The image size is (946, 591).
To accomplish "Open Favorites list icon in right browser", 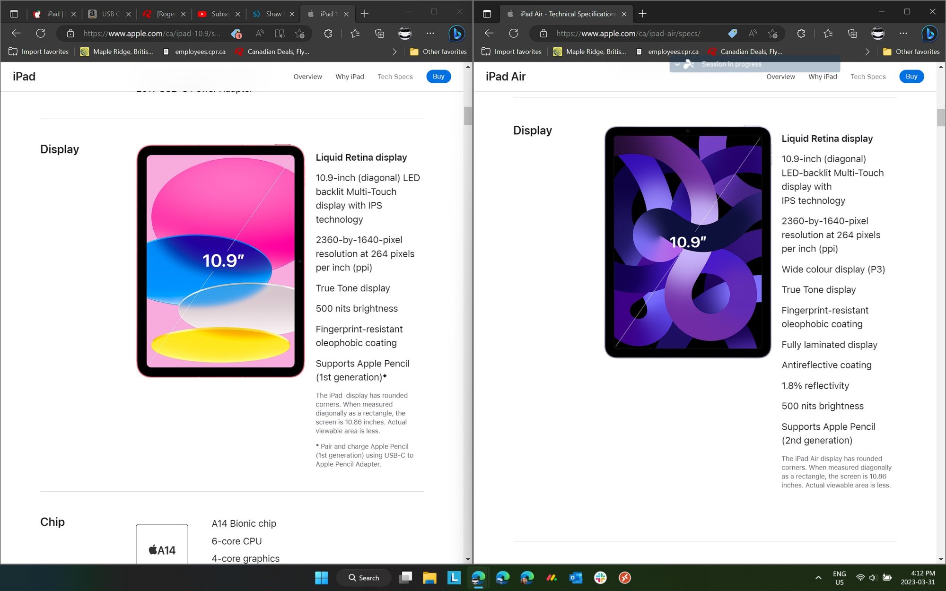I will pos(828,34).
